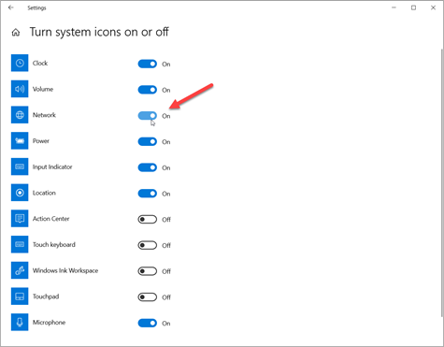The height and width of the screenshot is (347, 444).
Task: Click the Clock label text
Action: [x=40, y=63]
